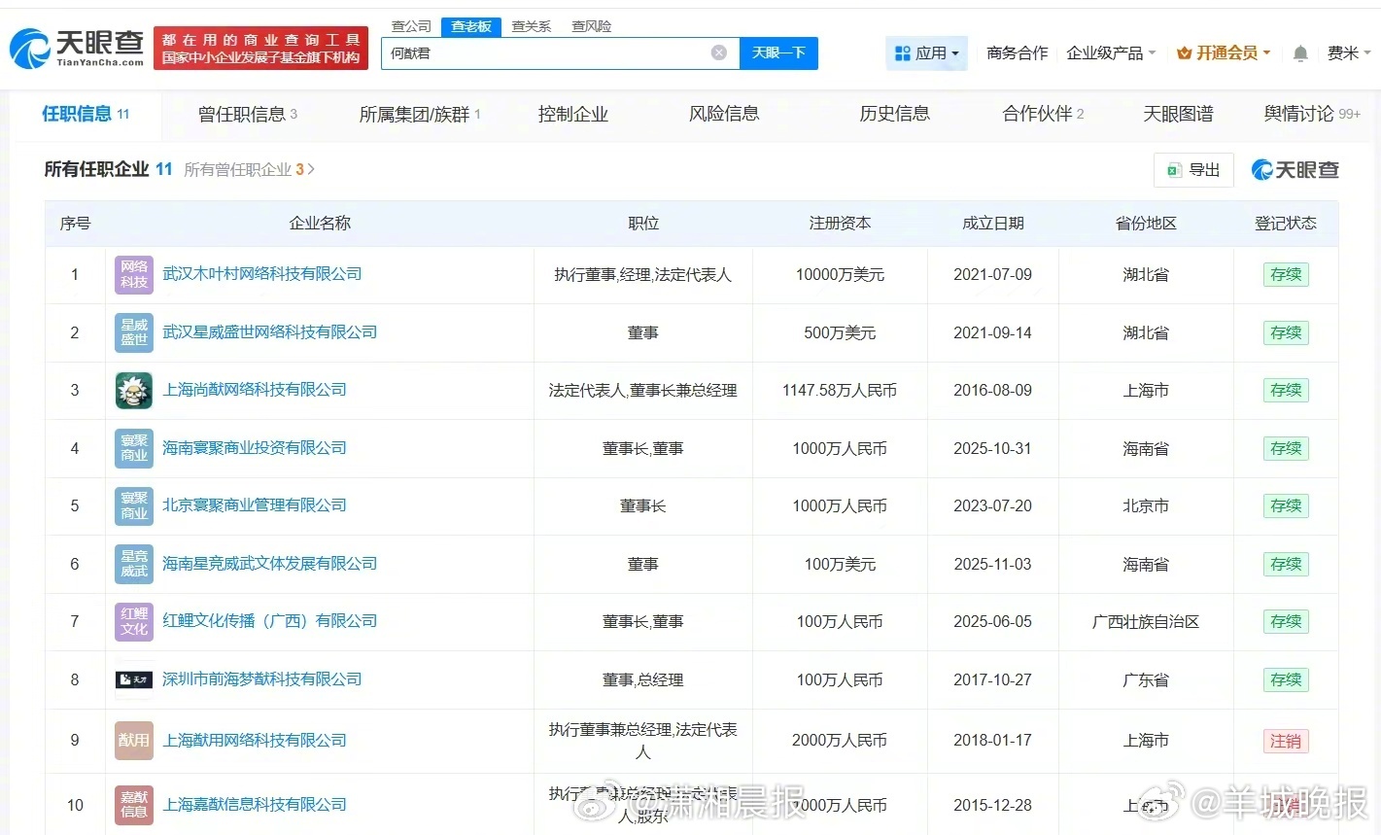This screenshot has height=835, width=1381.
Task: Expand the 应用 apps dropdown
Action: (927, 53)
